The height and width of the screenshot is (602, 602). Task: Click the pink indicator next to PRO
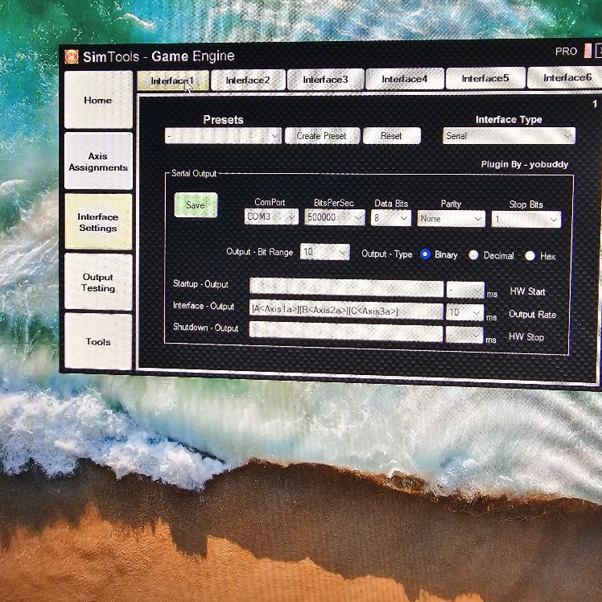click(588, 51)
